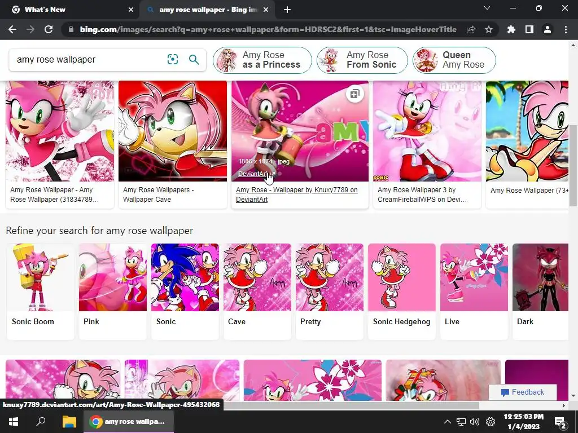Click the horizontal scrollbar right arrow
Screen dimensions: 578x433
(564, 405)
